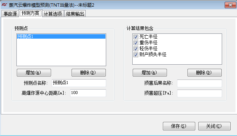This screenshot has height=136, width=237.
Task: Open the 计算选项 tab
Action: (53, 14)
